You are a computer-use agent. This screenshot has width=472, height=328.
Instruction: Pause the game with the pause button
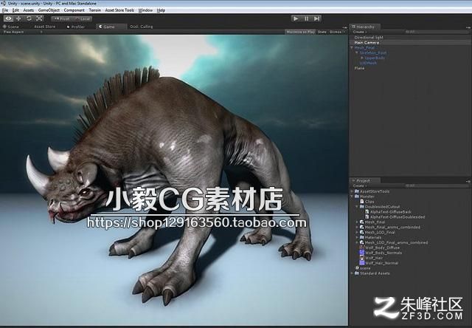click(306, 18)
